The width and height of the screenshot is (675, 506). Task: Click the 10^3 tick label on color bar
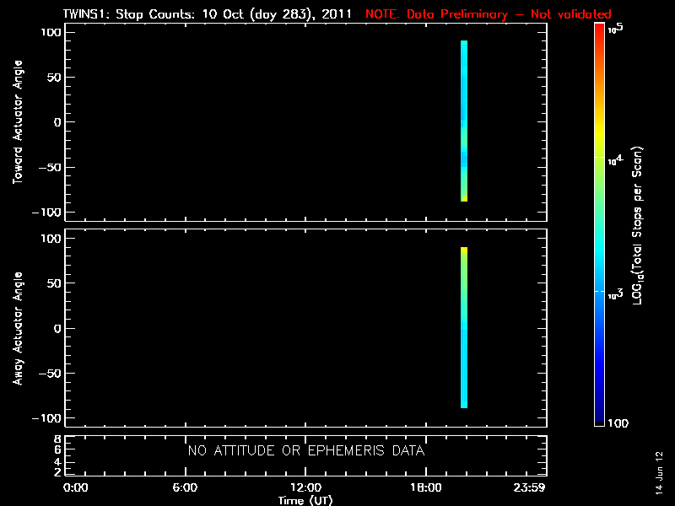[x=615, y=293]
